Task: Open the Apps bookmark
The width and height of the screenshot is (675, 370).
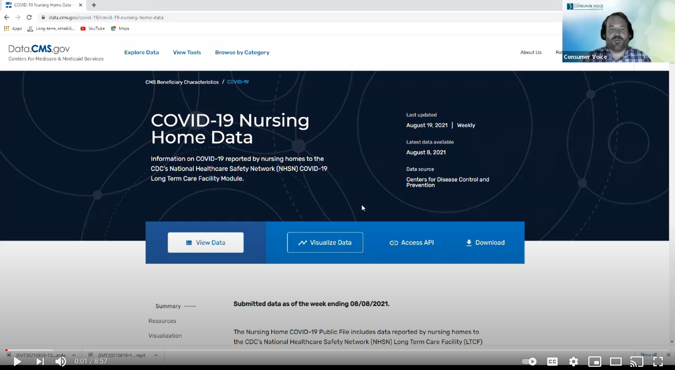Action: click(13, 28)
